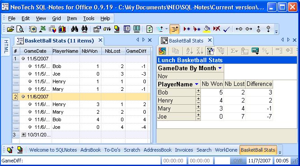Click the GameDate column header
Viewport: 300px width, 166px height.
point(35,51)
